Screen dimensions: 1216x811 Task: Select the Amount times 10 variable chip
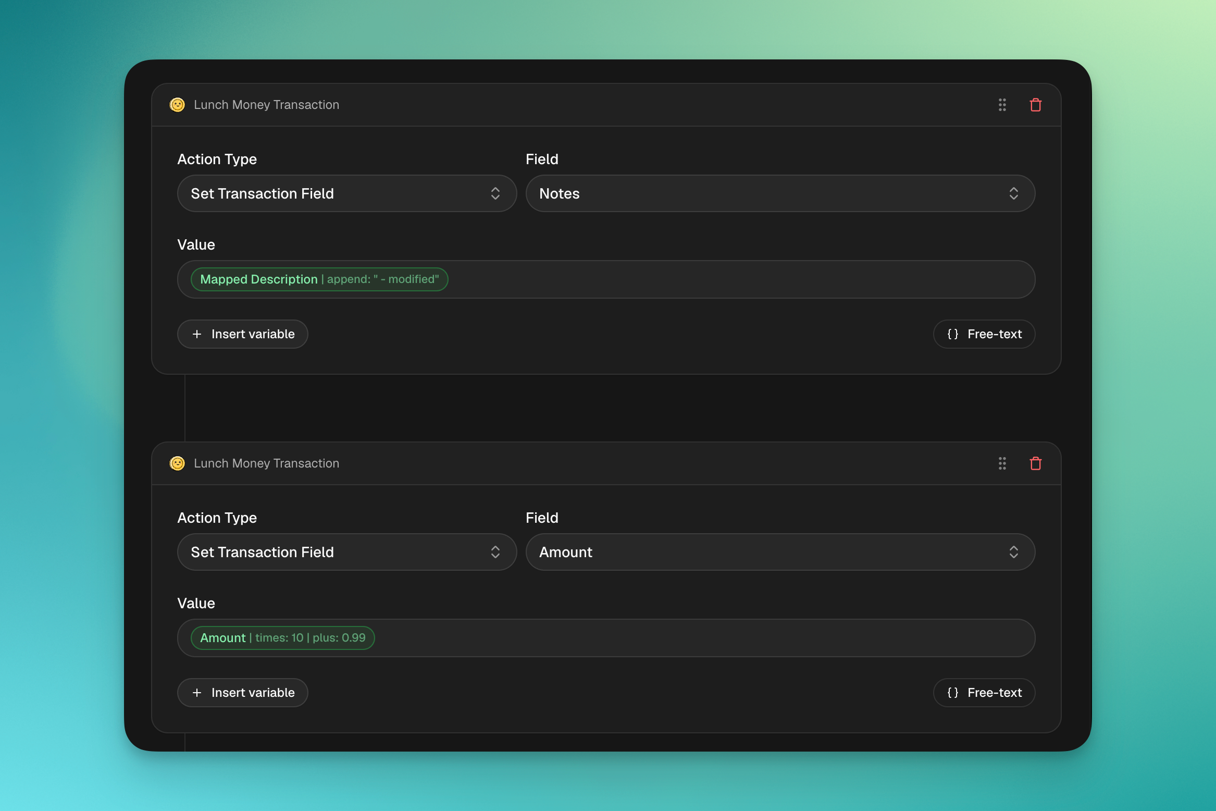(x=282, y=638)
